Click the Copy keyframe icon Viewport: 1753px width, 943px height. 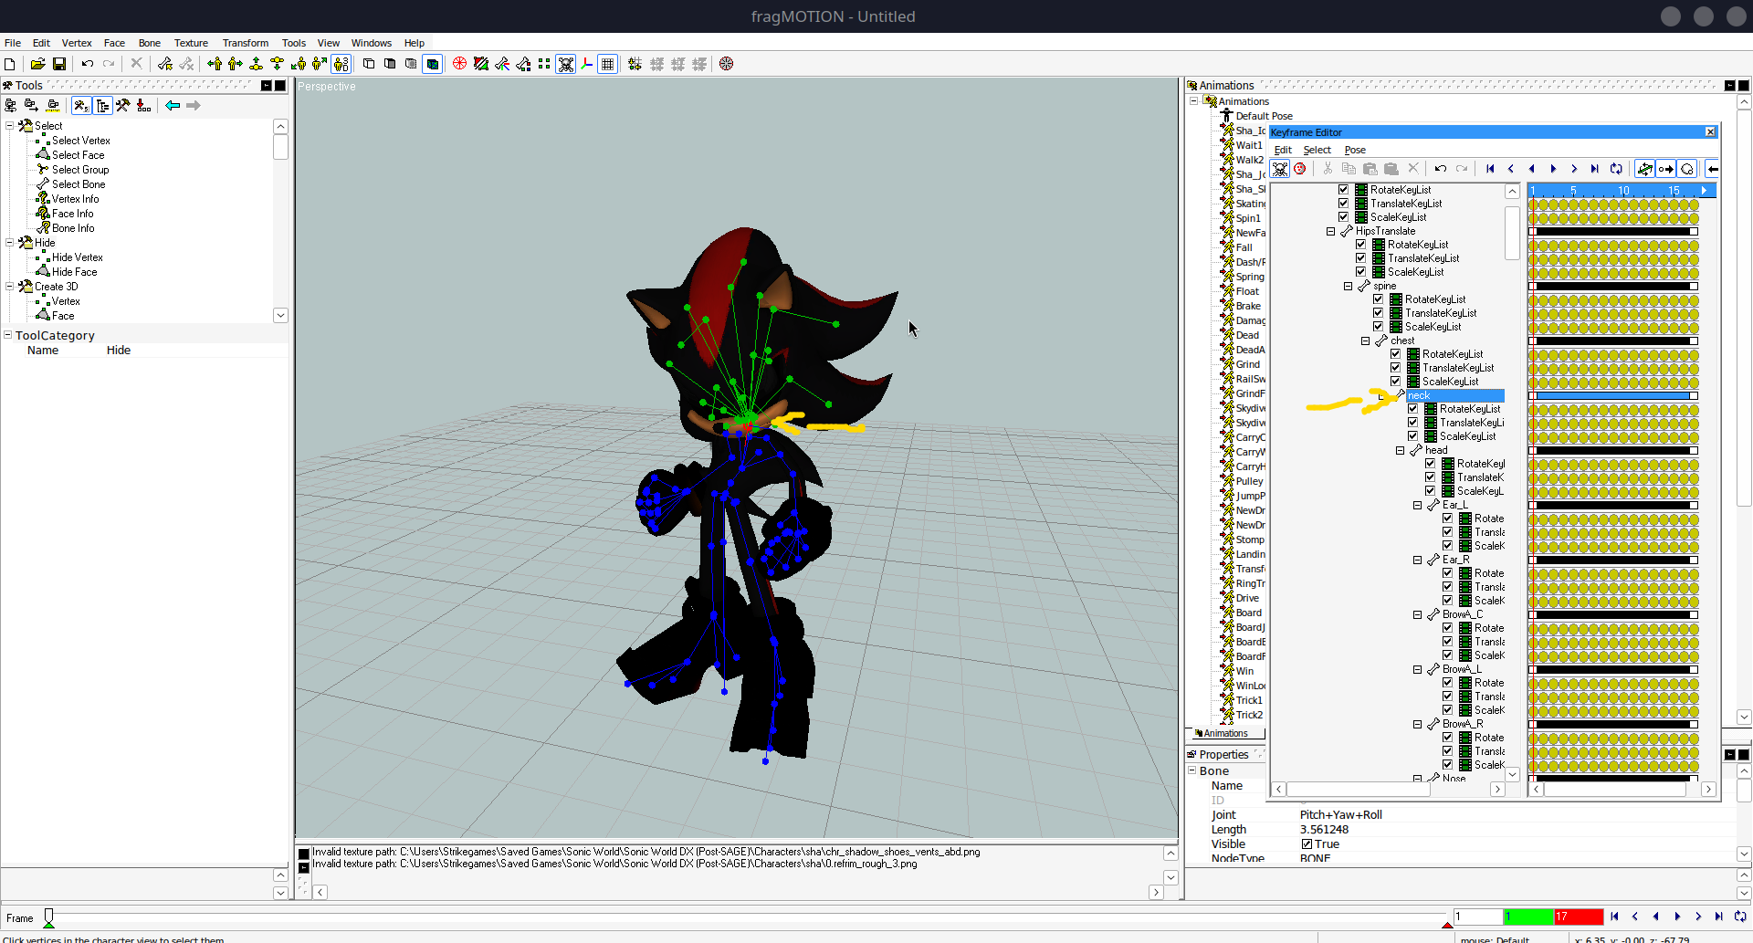1349,168
